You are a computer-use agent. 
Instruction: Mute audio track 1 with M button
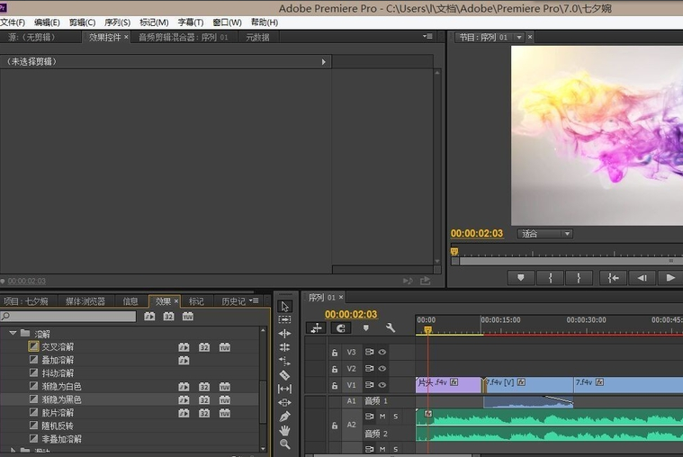coord(382,417)
